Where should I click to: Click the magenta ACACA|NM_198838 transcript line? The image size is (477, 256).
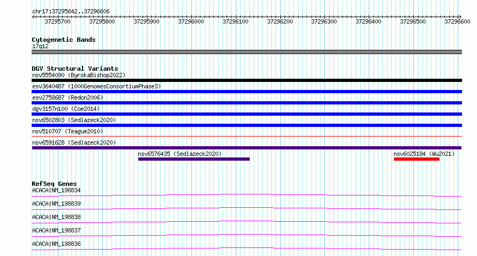tap(247, 222)
